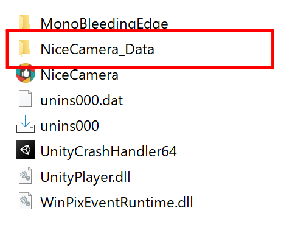Click the gear icon next to WinPixEventRuntime.dll
Screen dimensions: 295x233
point(25,201)
